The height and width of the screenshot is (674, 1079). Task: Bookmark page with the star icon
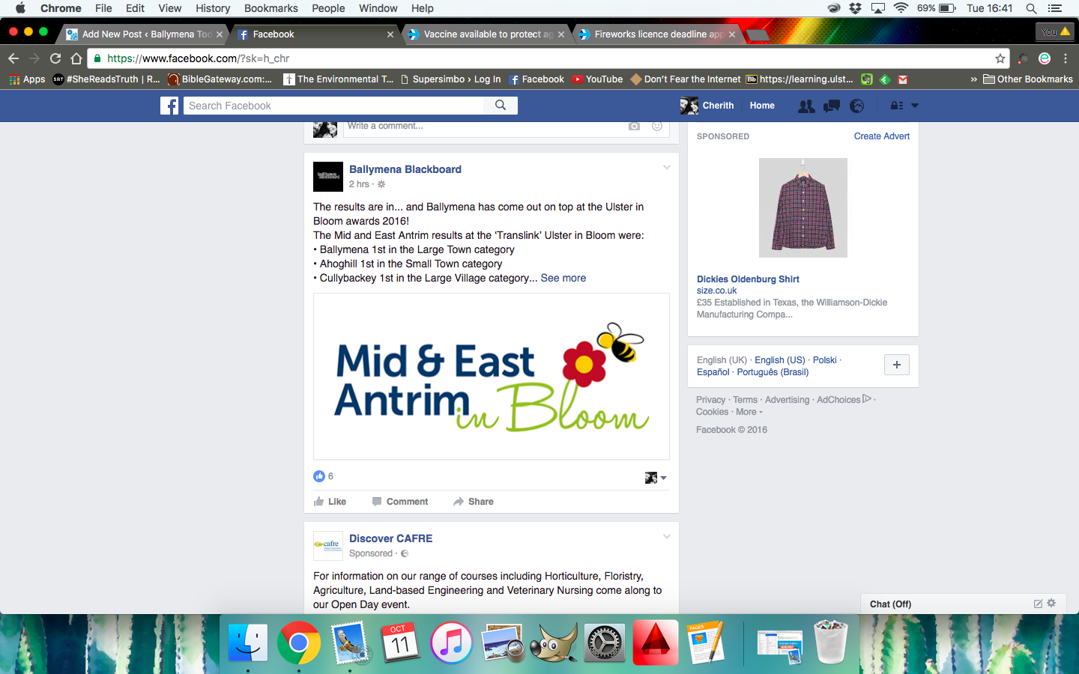tap(1000, 58)
